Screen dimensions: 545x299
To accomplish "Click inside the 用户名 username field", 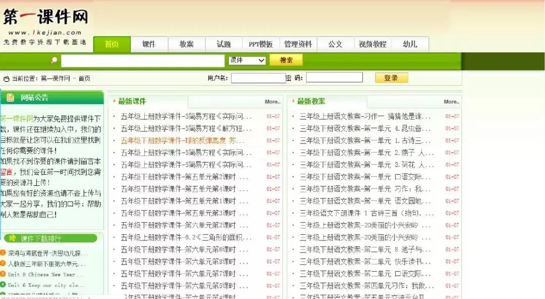I will (x=258, y=77).
